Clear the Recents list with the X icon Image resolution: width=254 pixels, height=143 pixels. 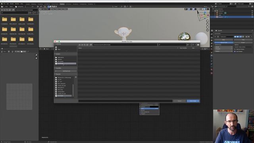point(76,77)
